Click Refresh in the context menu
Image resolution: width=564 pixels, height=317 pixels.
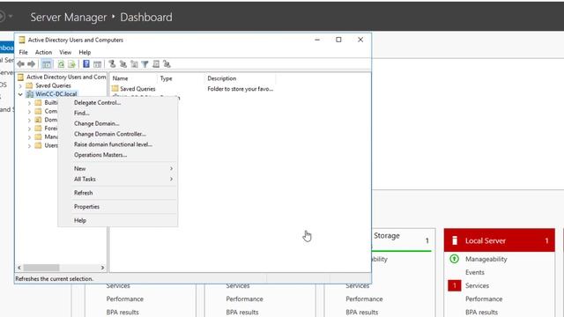117,193
